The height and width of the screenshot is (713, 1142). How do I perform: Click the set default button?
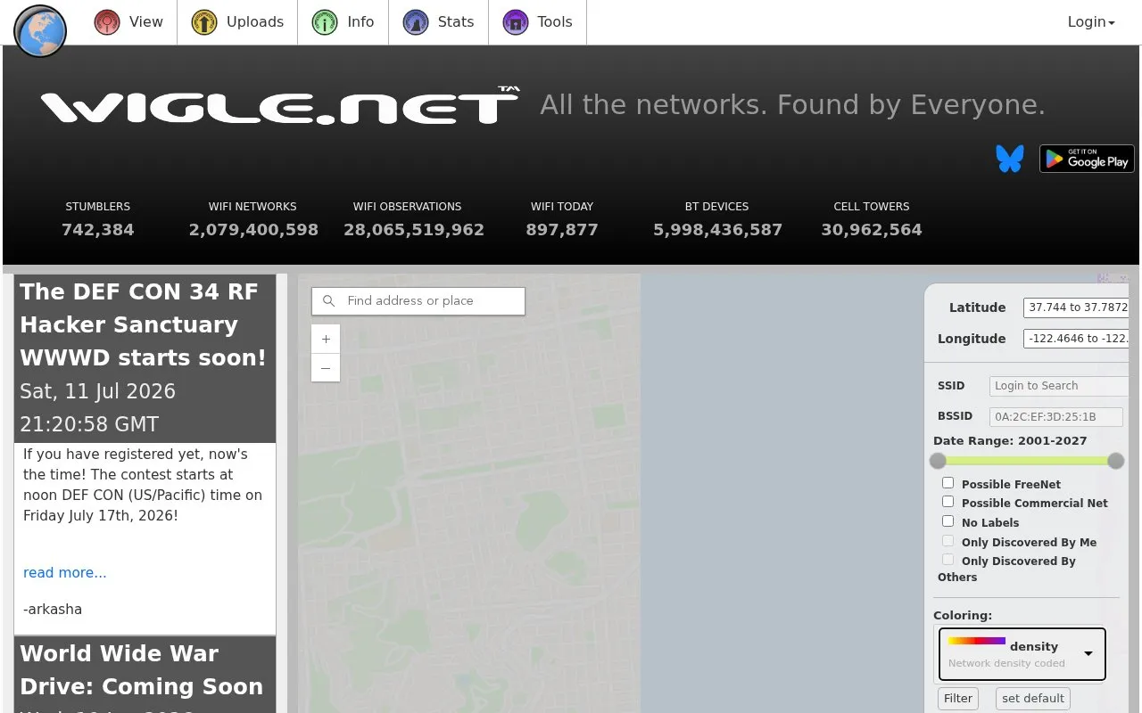[1033, 699]
